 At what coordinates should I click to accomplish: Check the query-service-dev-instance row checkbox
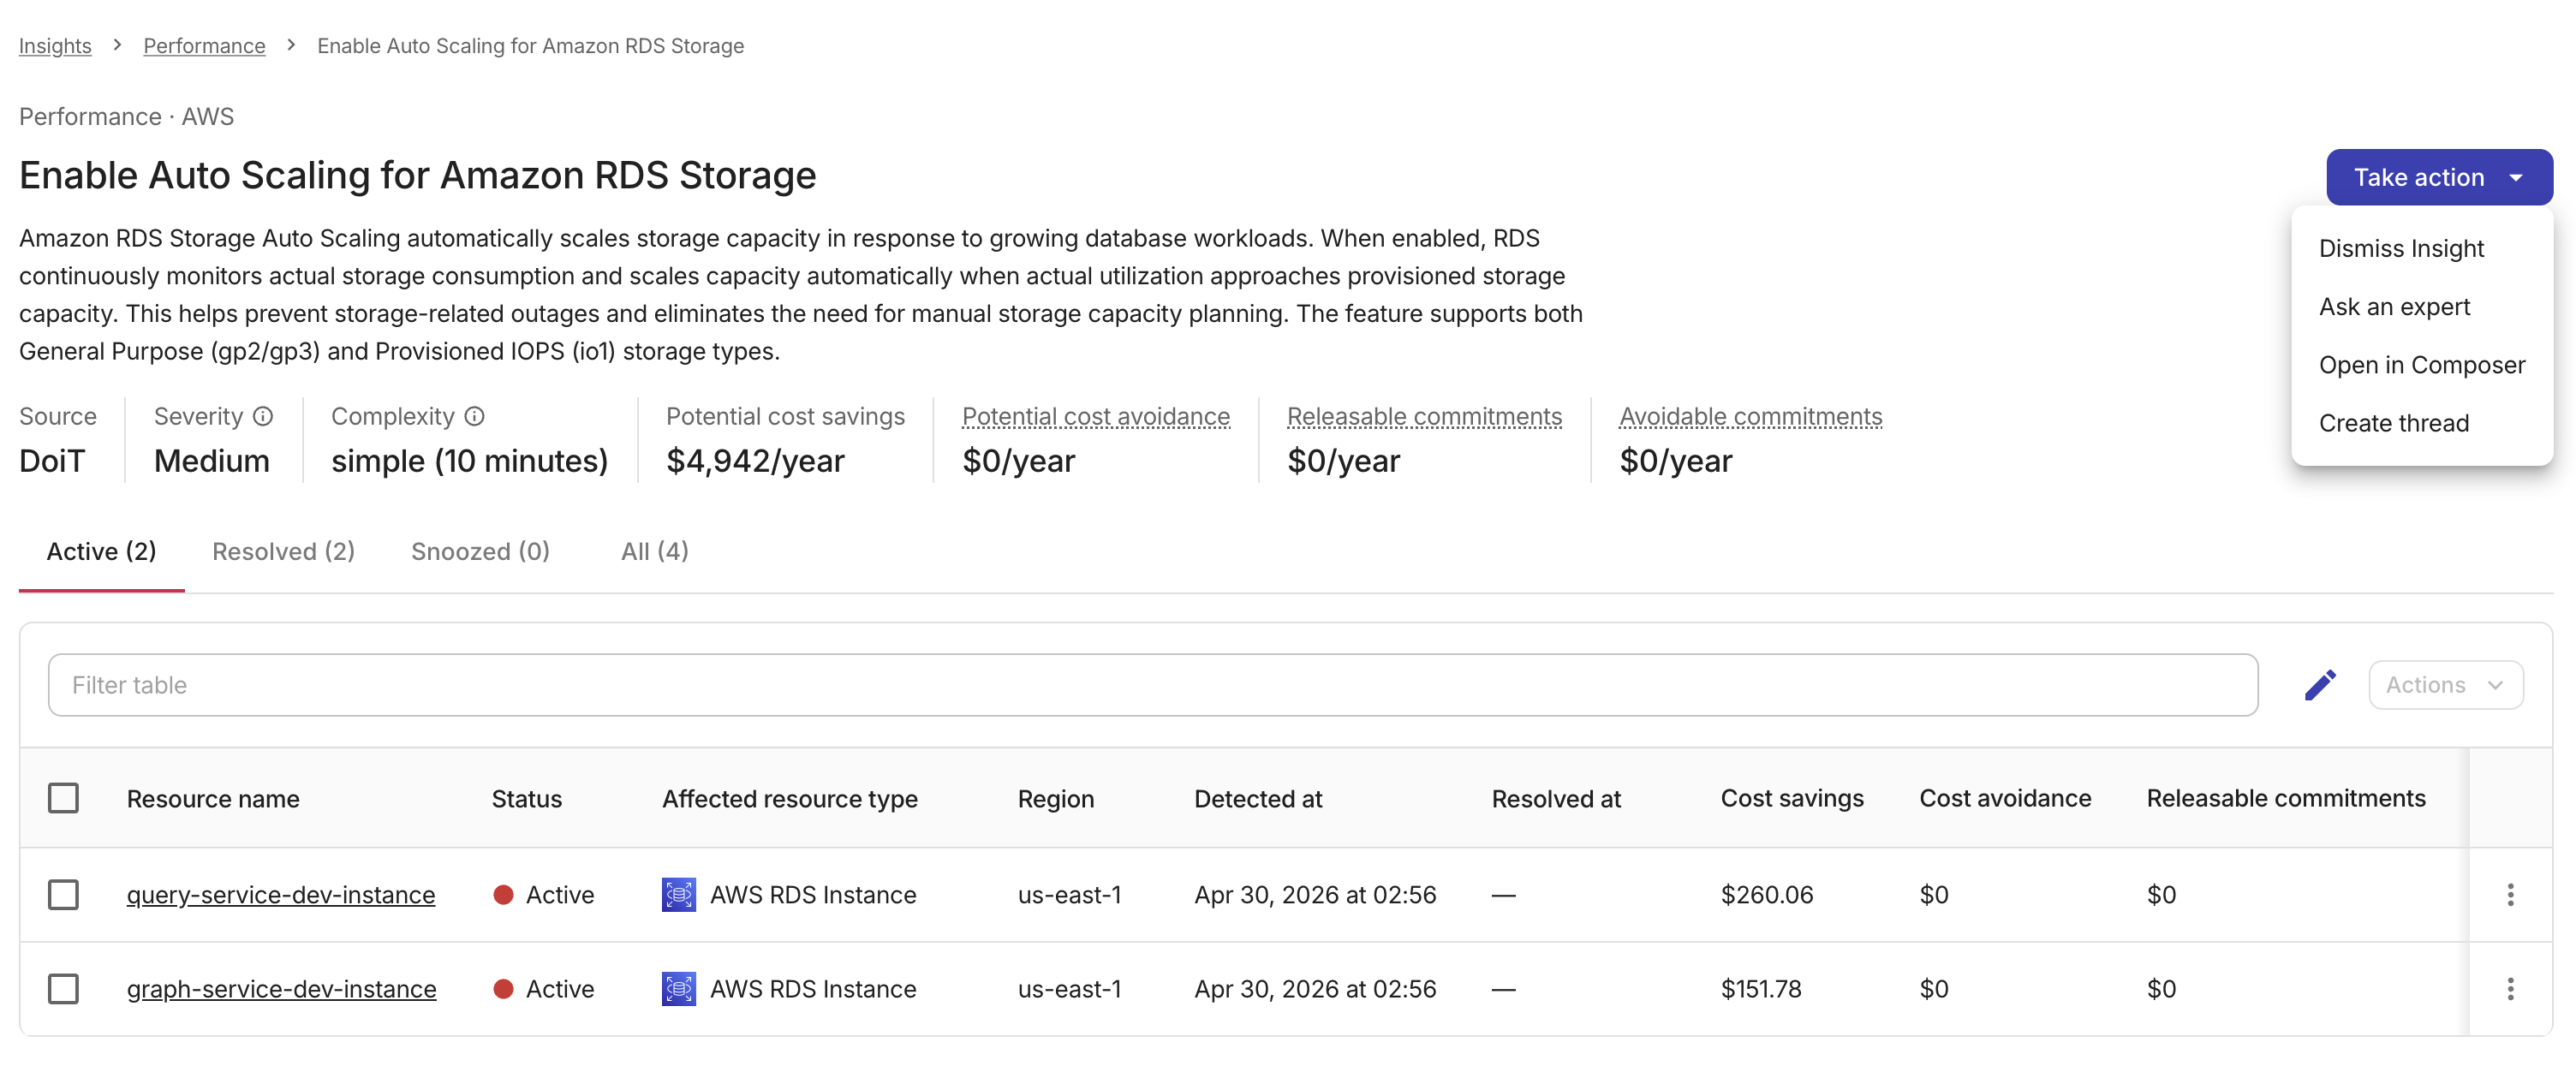64,894
